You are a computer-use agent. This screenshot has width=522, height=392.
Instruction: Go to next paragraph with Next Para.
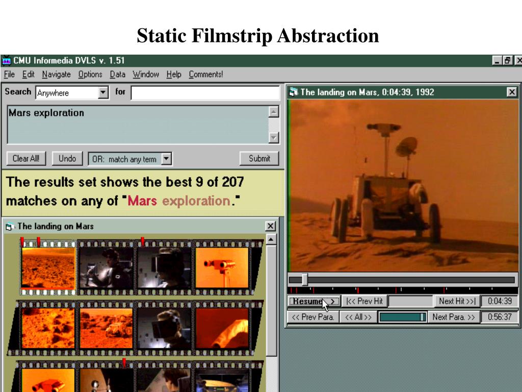pos(454,317)
